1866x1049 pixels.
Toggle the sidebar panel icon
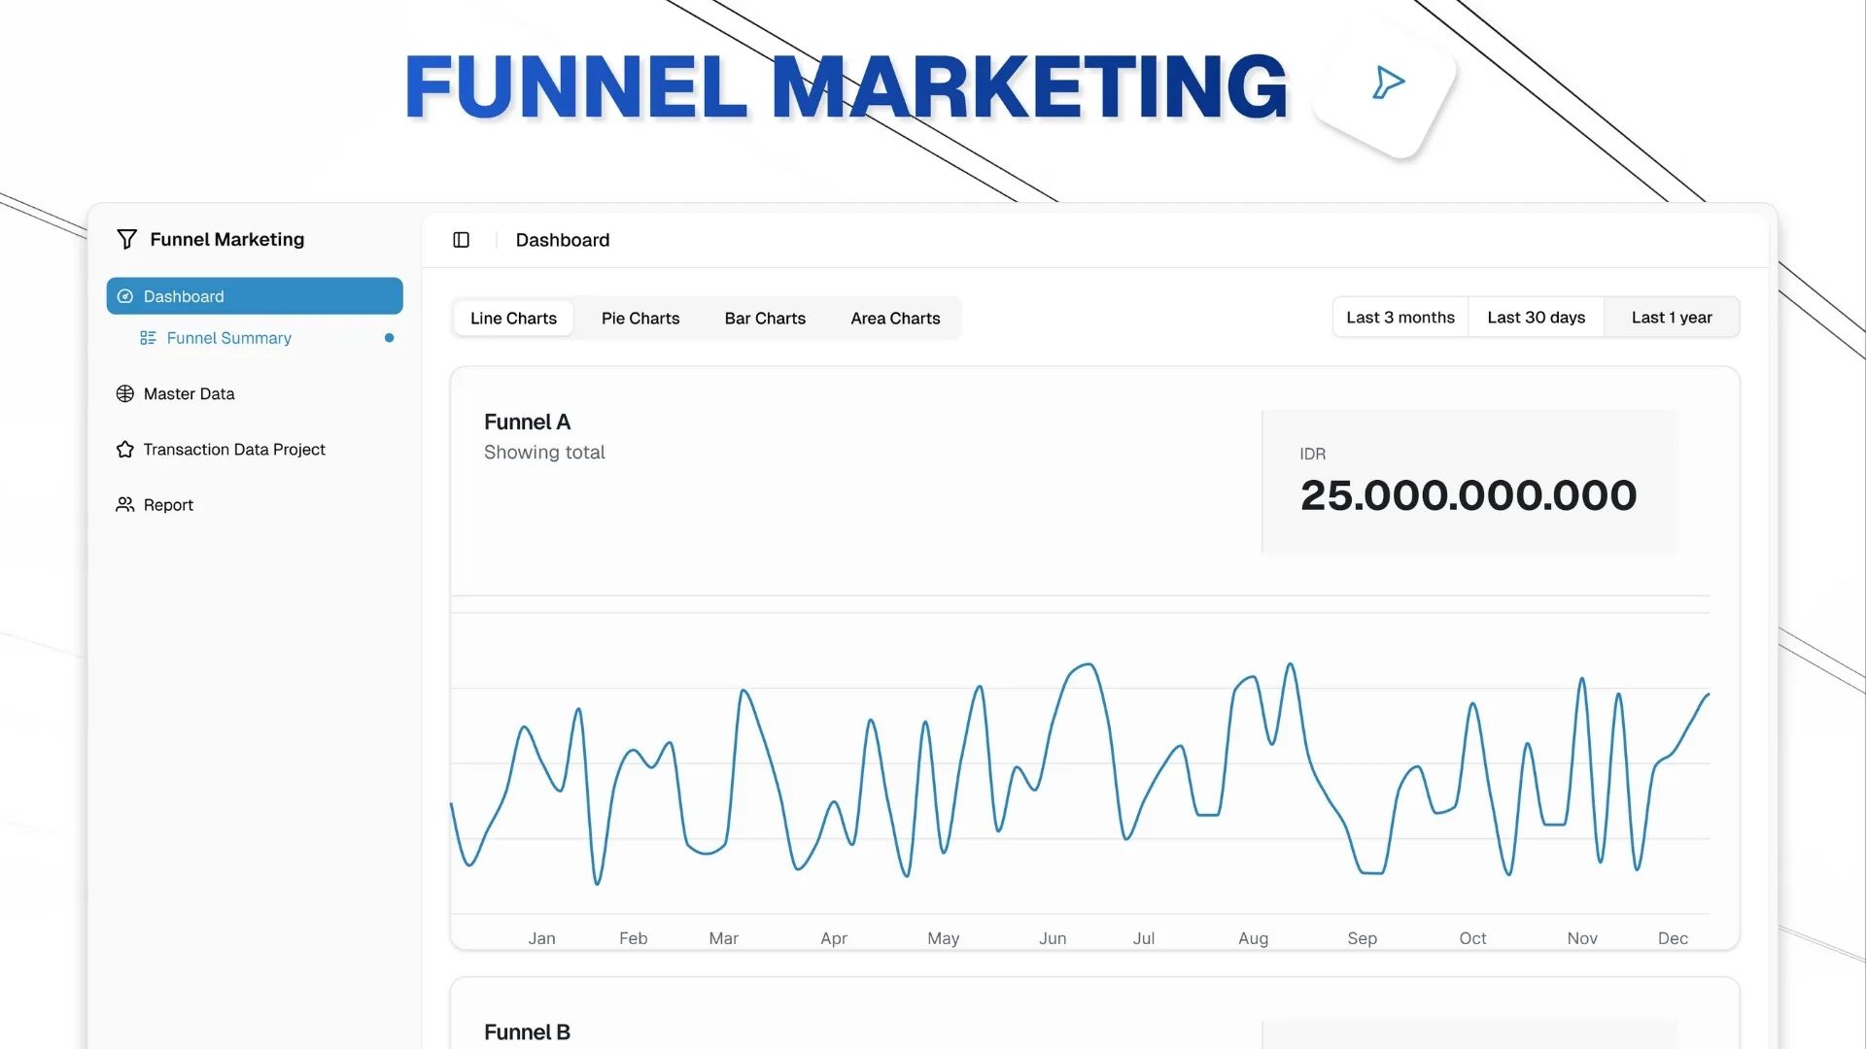click(x=462, y=240)
